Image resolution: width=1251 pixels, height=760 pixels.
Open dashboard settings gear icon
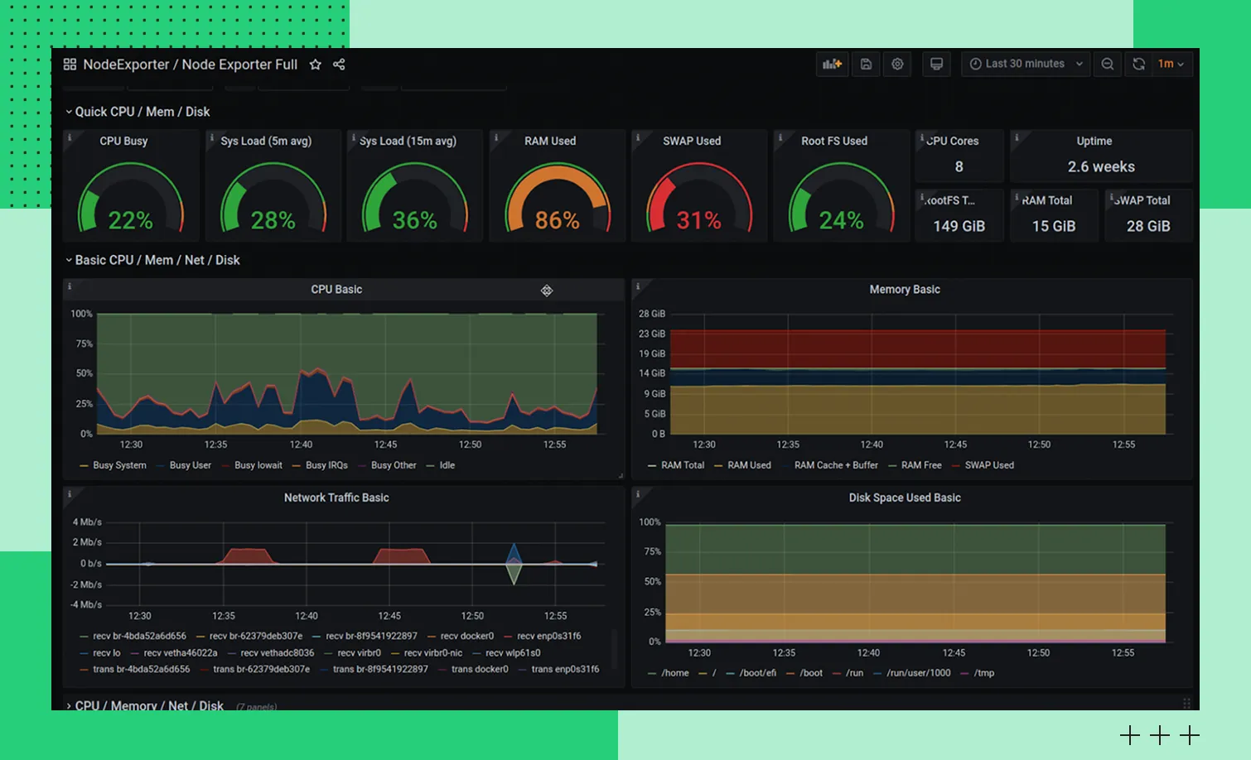pos(897,64)
